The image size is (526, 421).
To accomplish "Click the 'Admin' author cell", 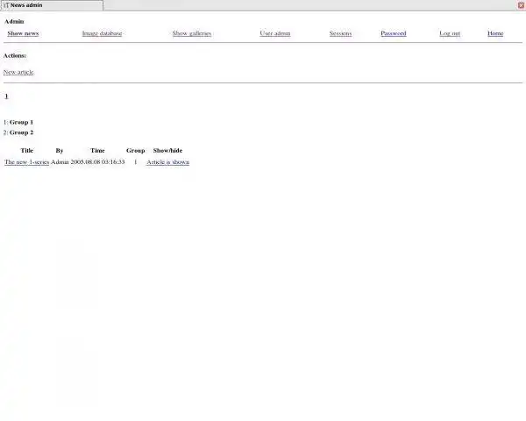I will coord(60,161).
